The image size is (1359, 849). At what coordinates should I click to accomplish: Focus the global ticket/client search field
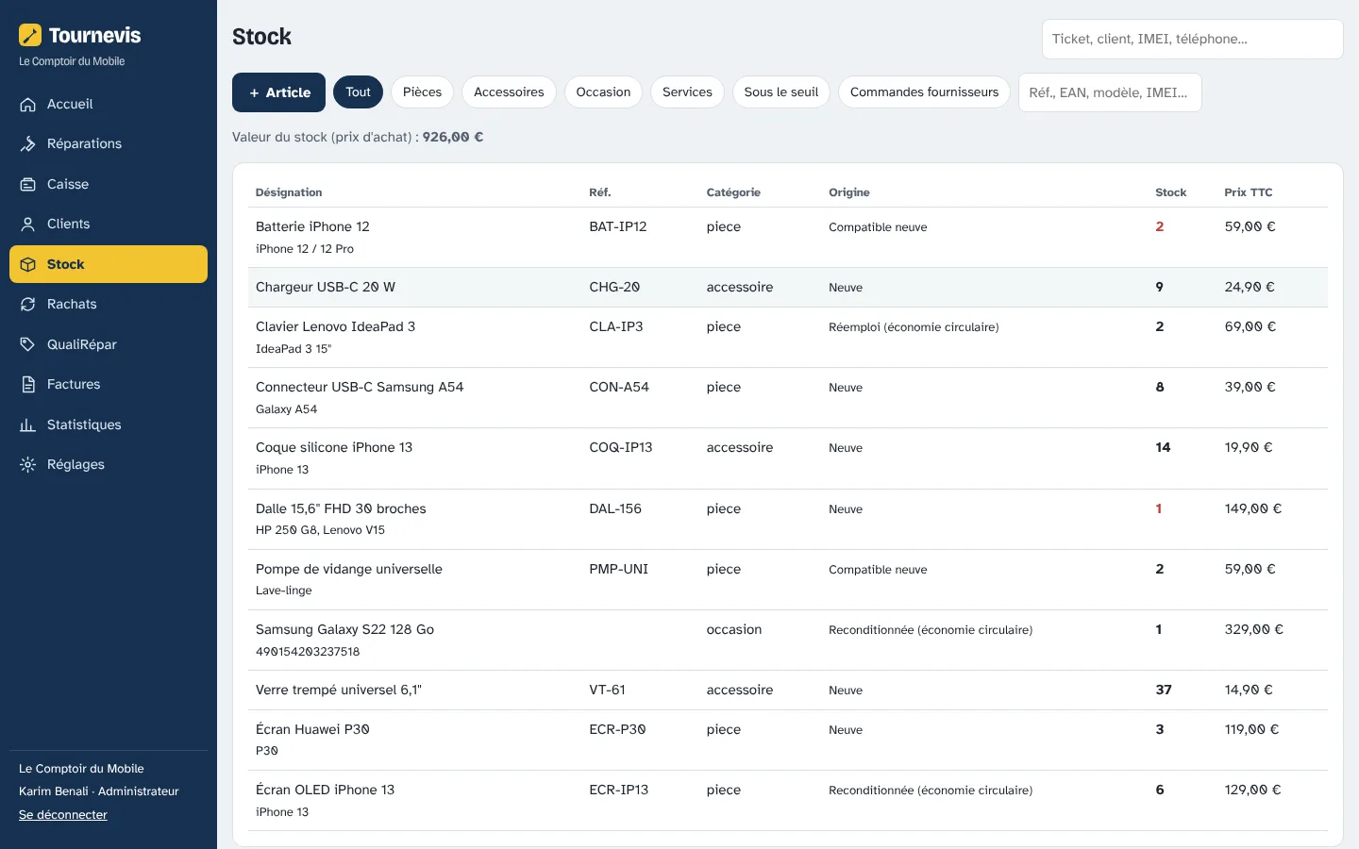[x=1192, y=40]
